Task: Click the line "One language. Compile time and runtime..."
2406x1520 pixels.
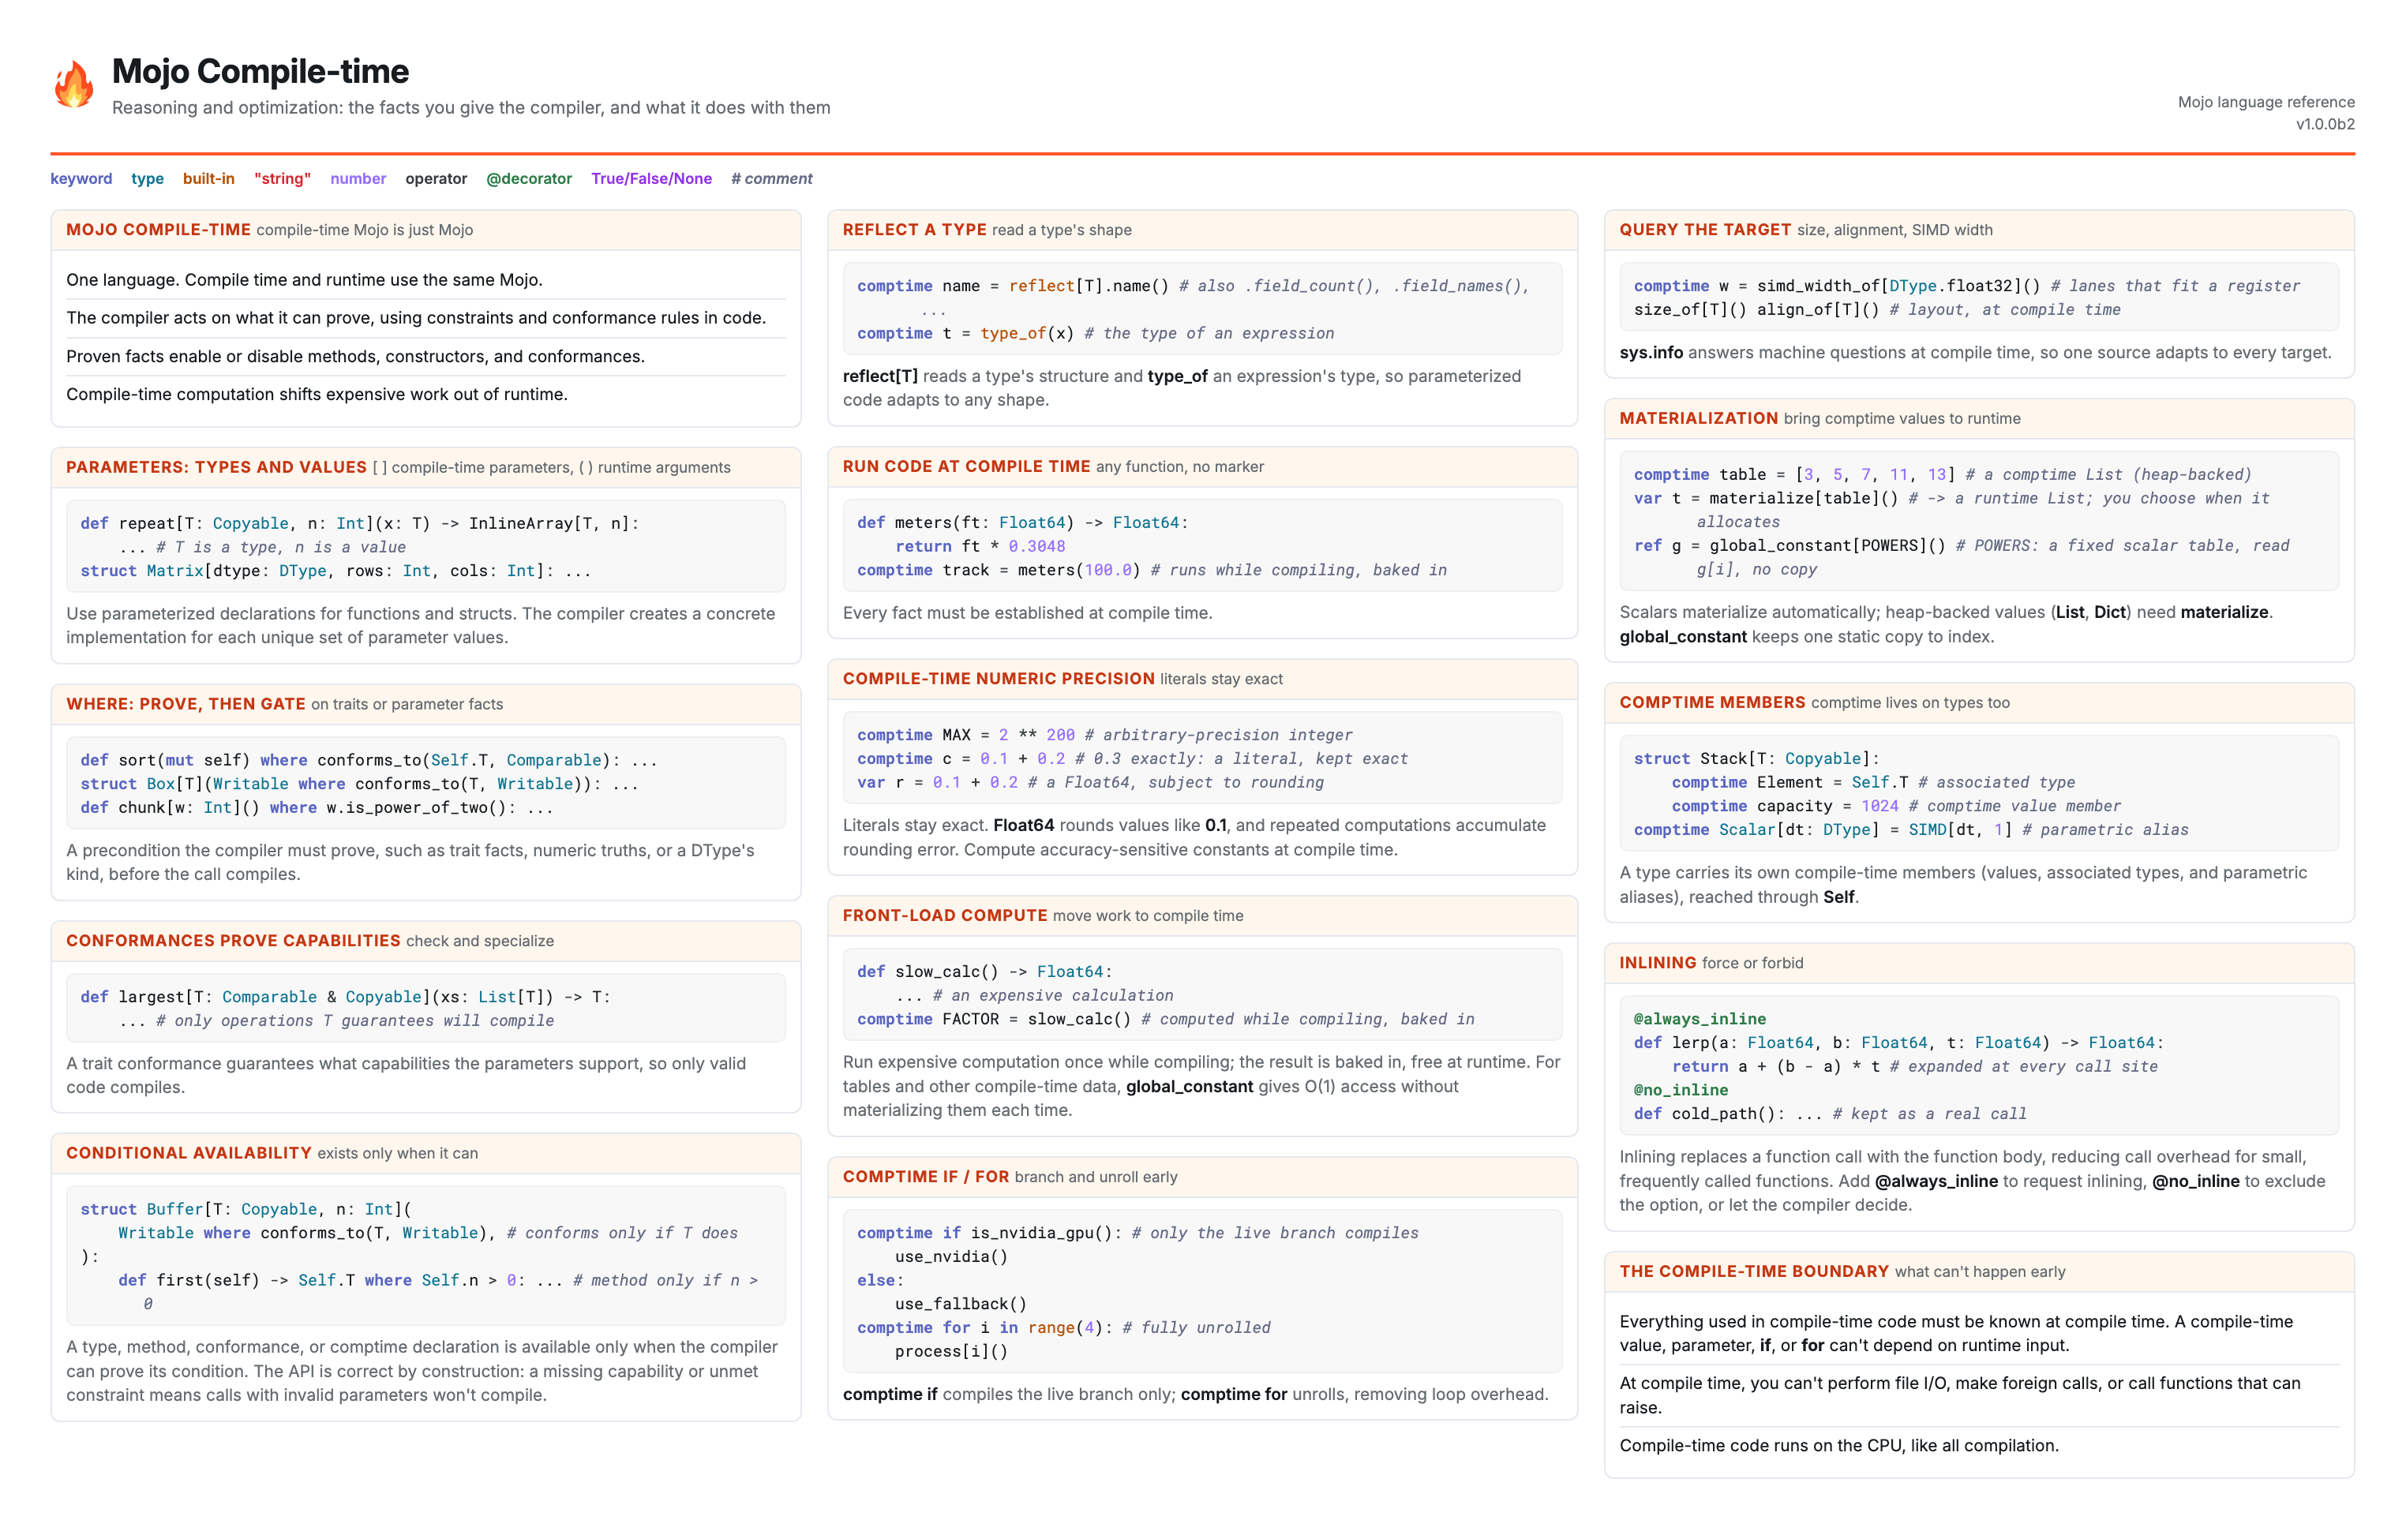Action: 305,279
